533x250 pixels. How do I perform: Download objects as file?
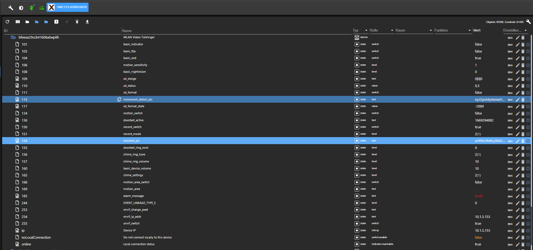point(87,22)
